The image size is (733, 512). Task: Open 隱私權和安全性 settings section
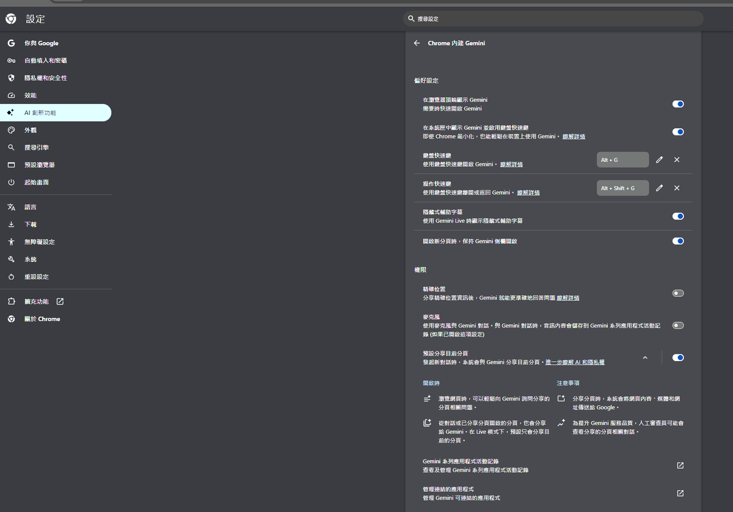pyautogui.click(x=56, y=78)
